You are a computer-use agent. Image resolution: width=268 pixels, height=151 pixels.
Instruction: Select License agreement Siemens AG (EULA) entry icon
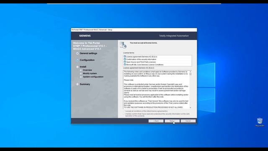125,57
